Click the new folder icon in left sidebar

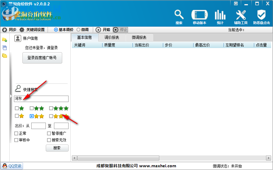[x=5, y=40]
